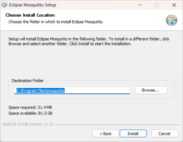Image resolution: width=183 pixels, height=142 pixels.
Task: Click the highlighted C:\Program Files\mosquitto path text
Action: [x=40, y=90]
